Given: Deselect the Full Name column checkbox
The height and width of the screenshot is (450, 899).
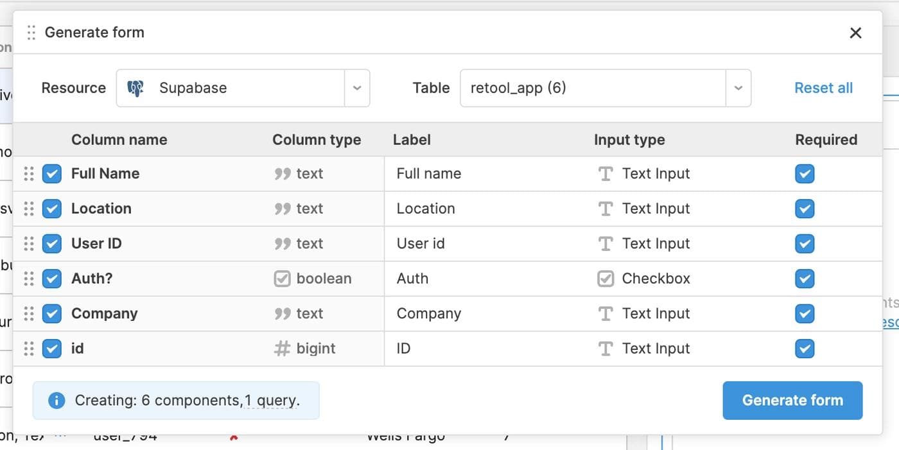Looking at the screenshot, I should click(x=52, y=173).
